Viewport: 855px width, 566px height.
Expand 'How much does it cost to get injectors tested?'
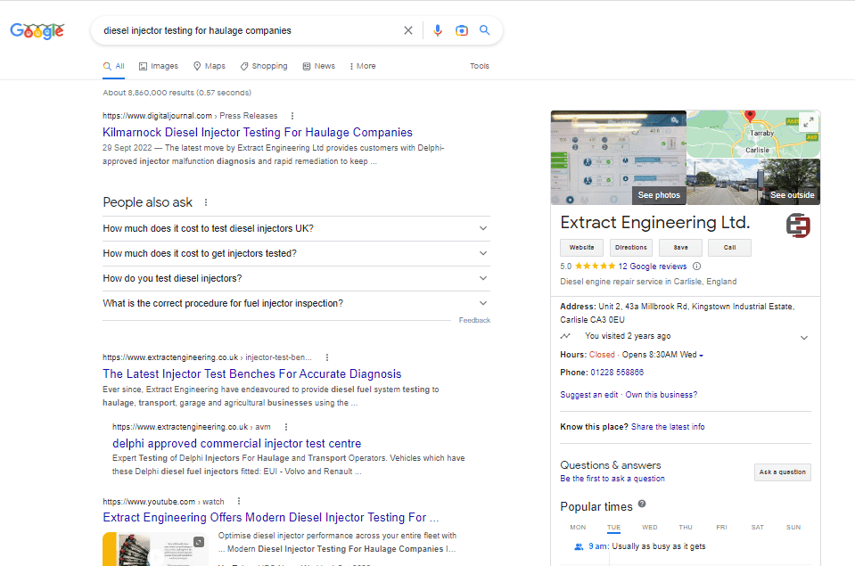(x=296, y=253)
